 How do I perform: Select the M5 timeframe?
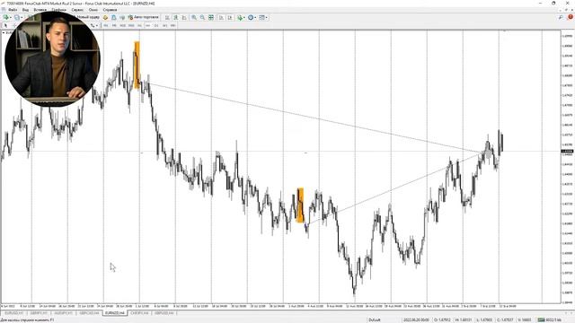tap(114, 25)
